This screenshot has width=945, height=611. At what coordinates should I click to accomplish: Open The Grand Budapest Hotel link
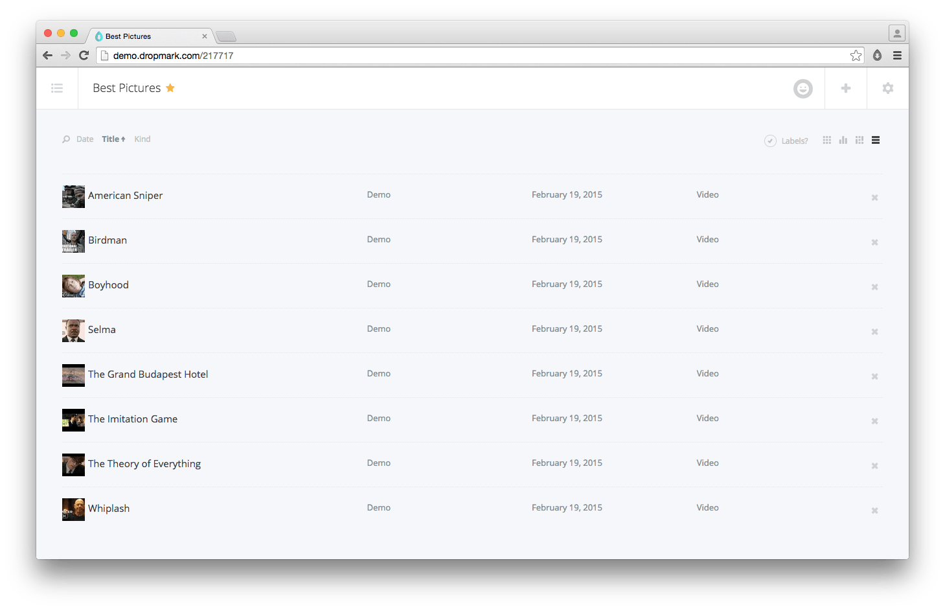(148, 375)
